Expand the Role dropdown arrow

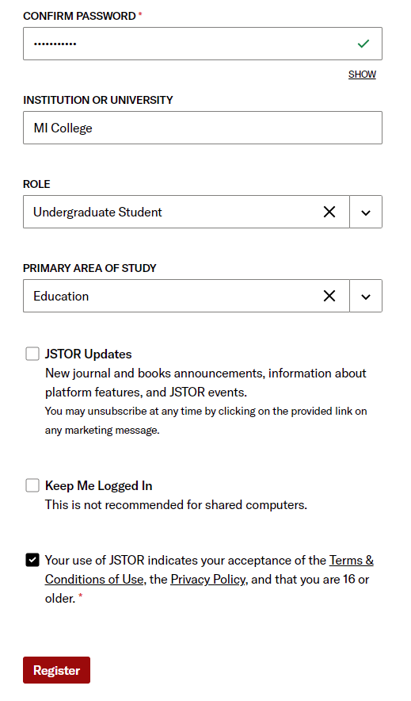pyautogui.click(x=366, y=212)
